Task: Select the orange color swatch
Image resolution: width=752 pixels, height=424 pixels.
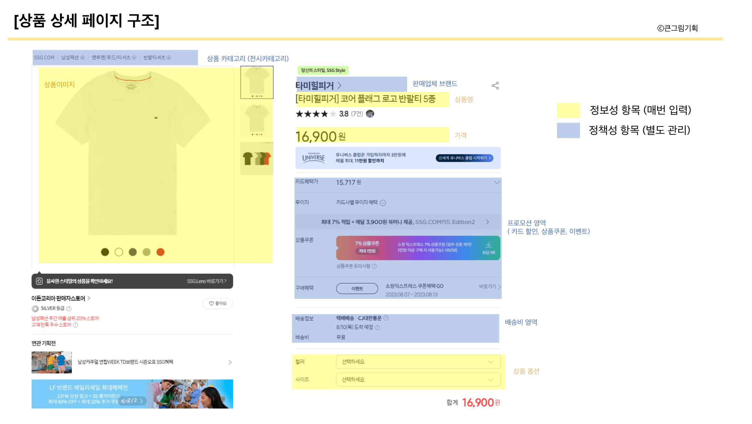Action: (x=160, y=252)
